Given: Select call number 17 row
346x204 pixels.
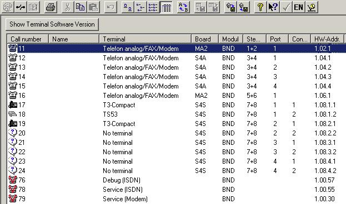Looking at the screenshot, I should click(x=177, y=105).
